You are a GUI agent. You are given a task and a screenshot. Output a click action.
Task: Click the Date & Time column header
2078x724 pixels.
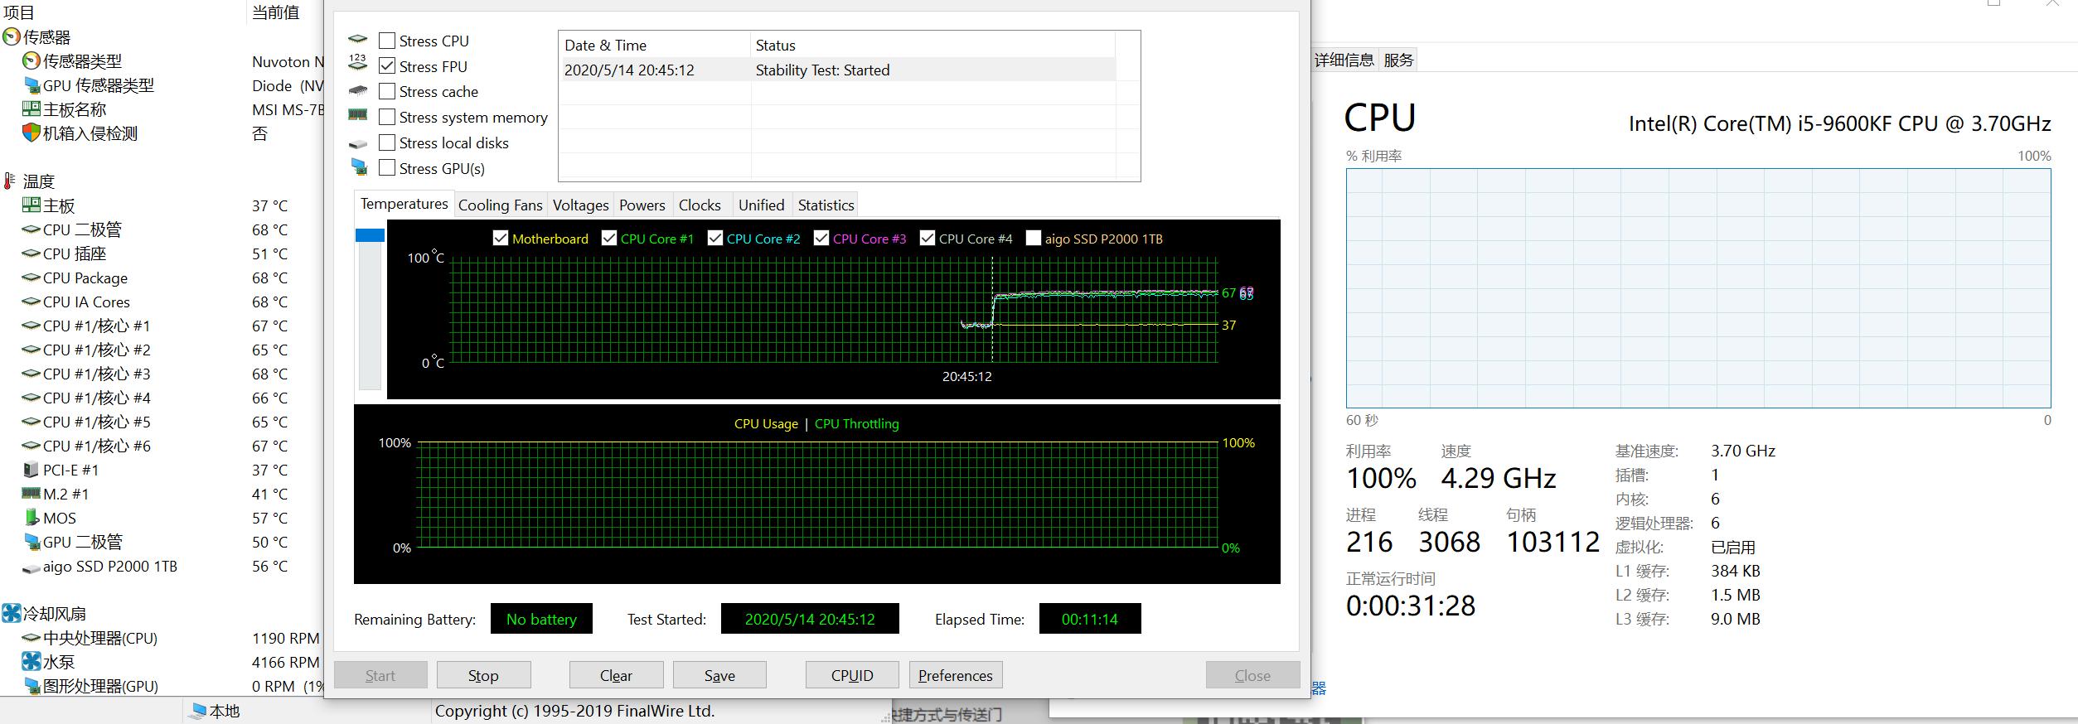(654, 45)
